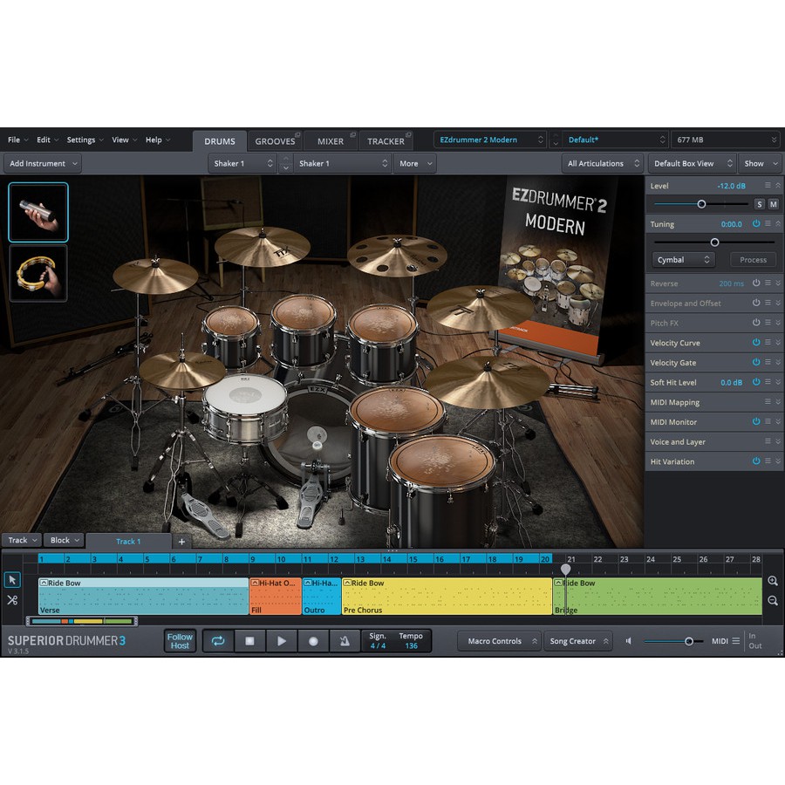
Task: Click the tap tempo icon next to record
Action: (x=345, y=641)
